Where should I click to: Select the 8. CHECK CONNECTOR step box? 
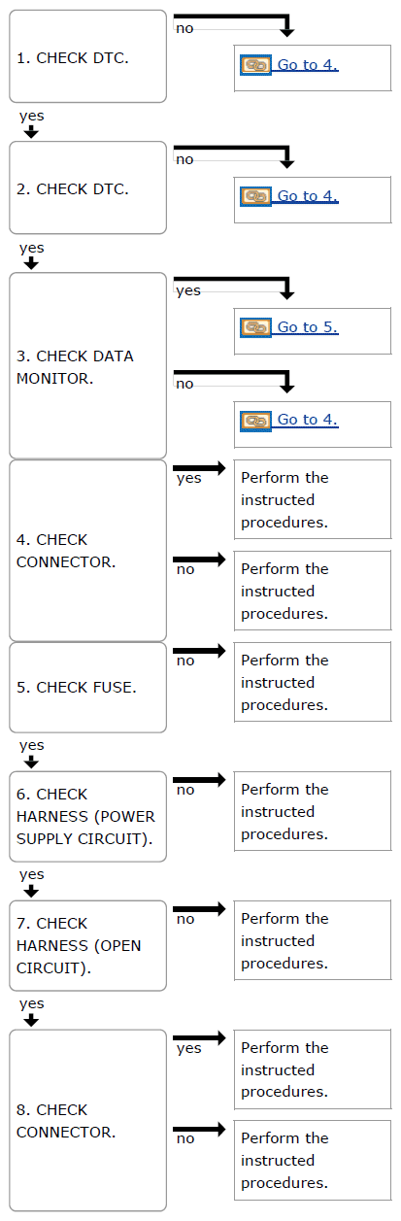pos(88,1120)
